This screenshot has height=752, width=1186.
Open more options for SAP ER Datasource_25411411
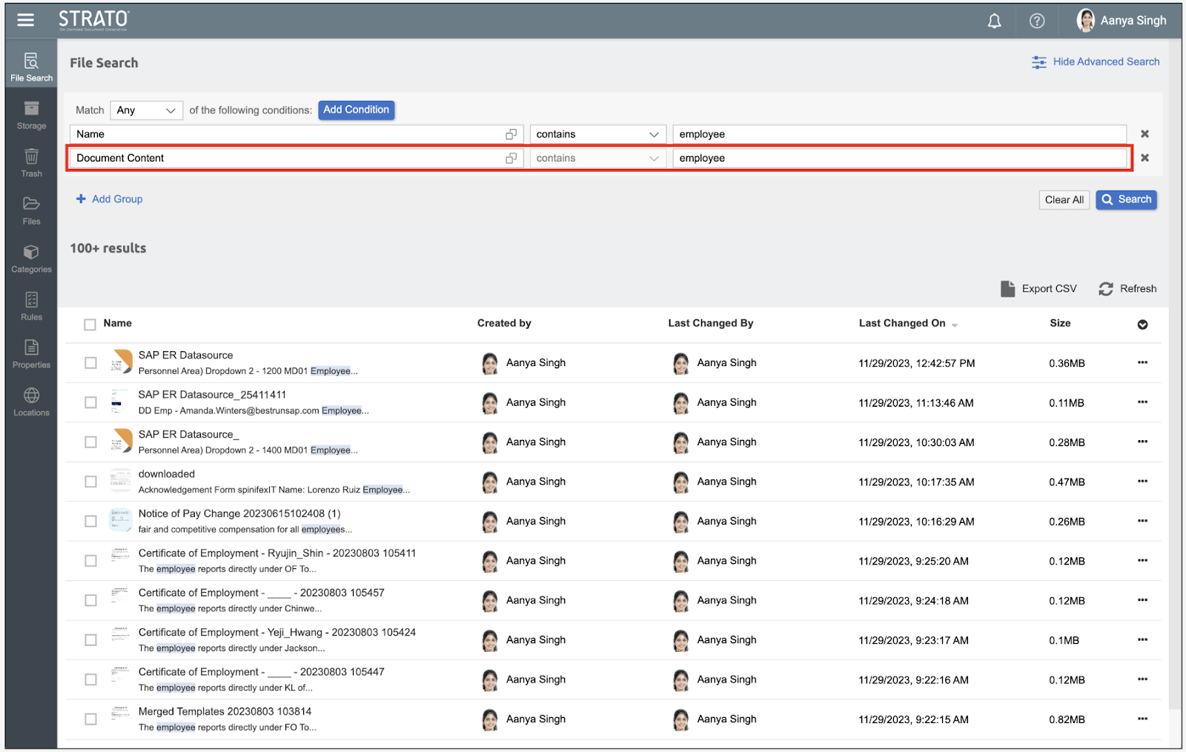[x=1142, y=402]
